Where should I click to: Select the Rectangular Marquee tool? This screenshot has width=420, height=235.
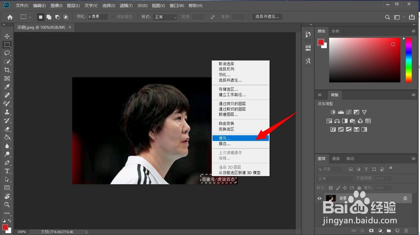[x=7, y=45]
